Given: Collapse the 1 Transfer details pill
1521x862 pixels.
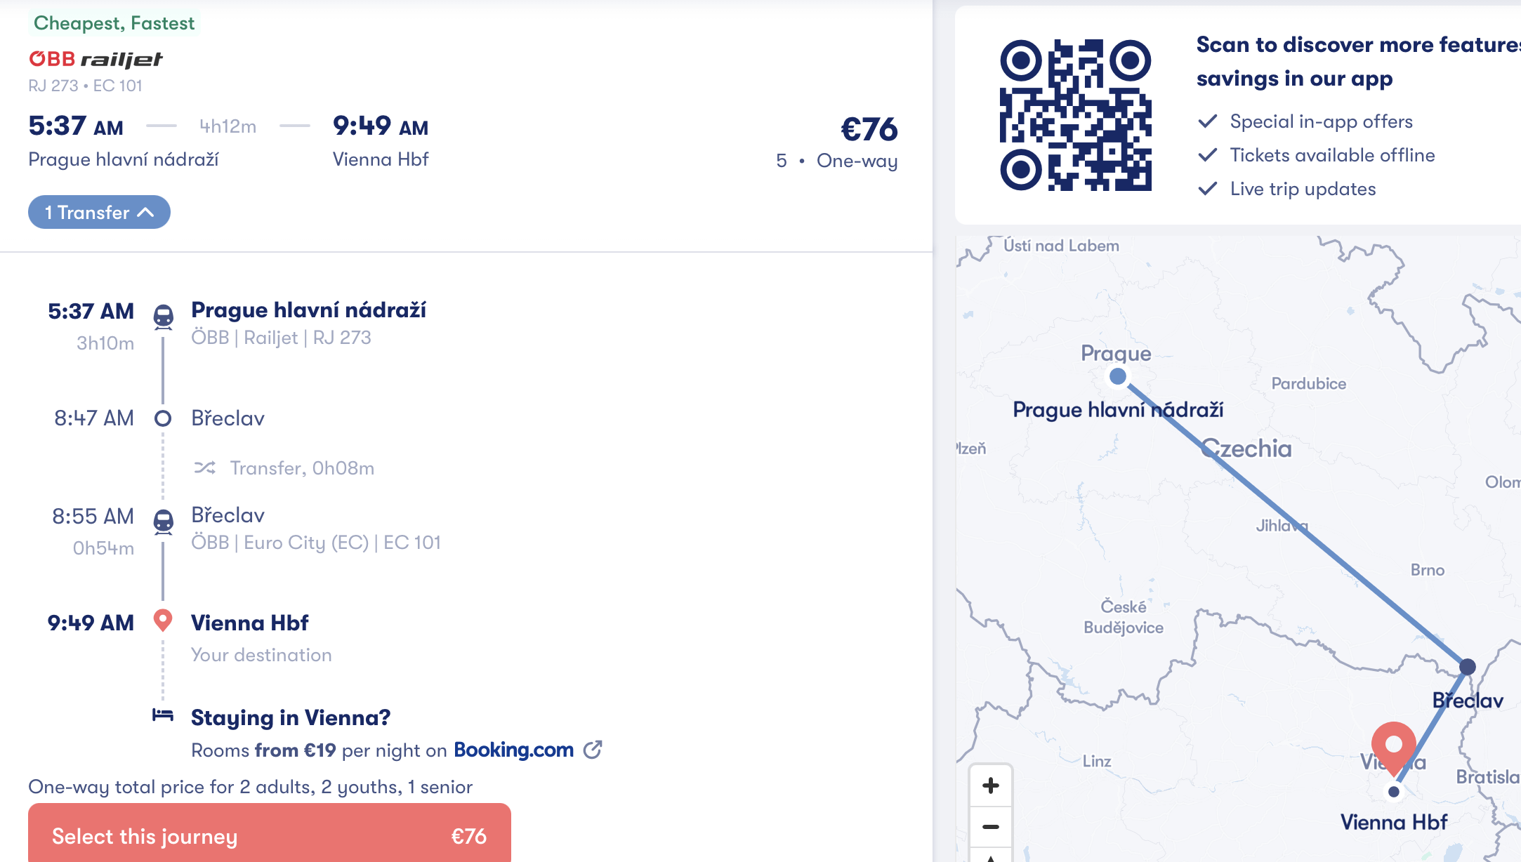Looking at the screenshot, I should click(x=99, y=212).
